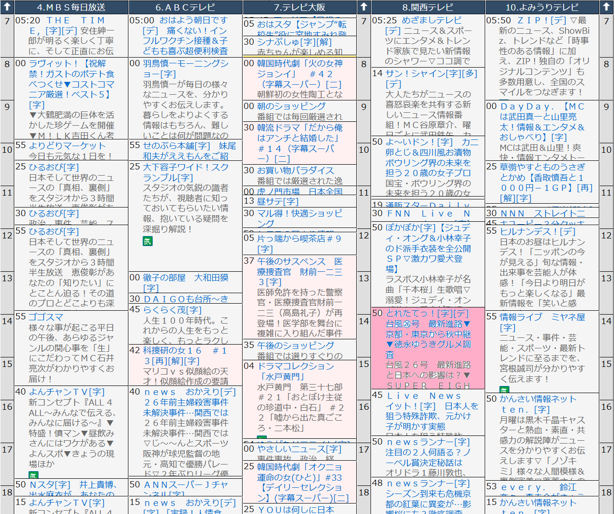615x514 pixels.
Task: Select the 10.よみうりテレビ channel header
Action: pos(542,7)
